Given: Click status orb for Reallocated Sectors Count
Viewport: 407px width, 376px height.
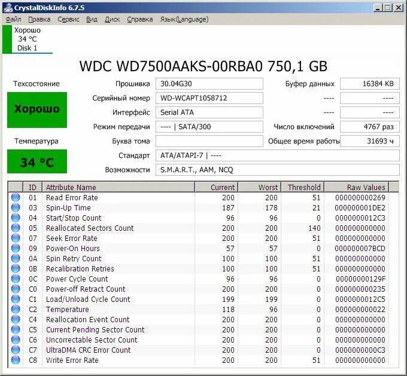Looking at the screenshot, I should pyautogui.click(x=16, y=228).
